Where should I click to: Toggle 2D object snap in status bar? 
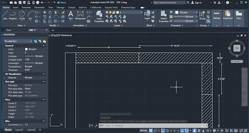(x=187, y=130)
